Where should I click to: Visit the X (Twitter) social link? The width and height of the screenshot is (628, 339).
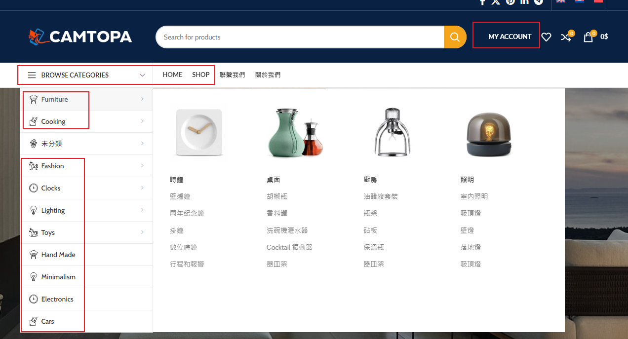[496, 1]
